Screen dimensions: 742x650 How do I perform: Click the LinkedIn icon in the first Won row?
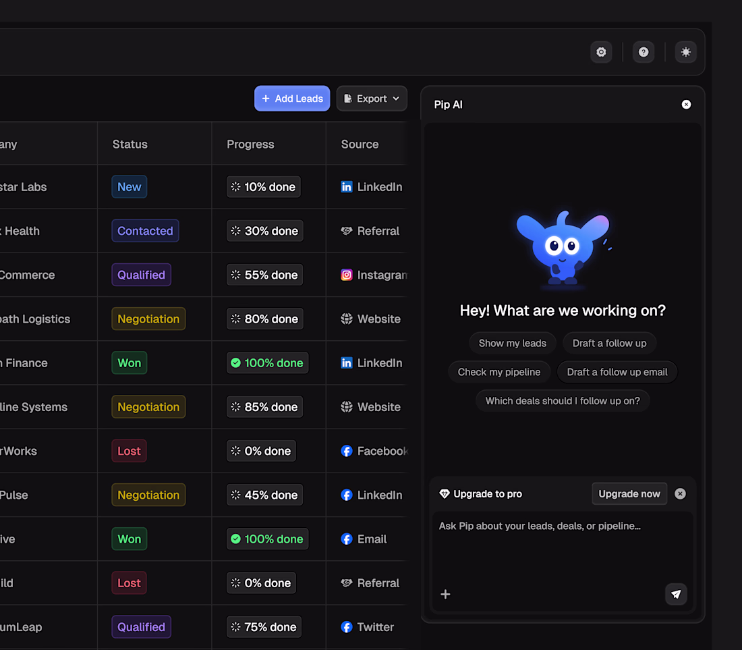[347, 363]
